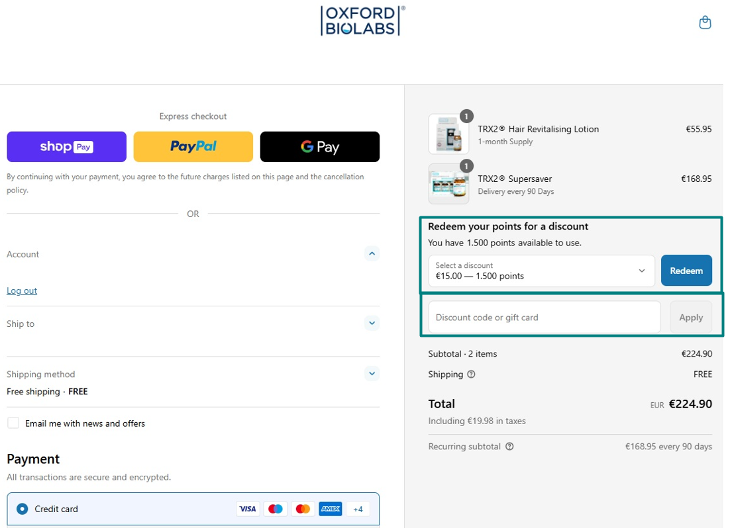Click the Oxford Biolabs logo
Viewport: 730px width, 528px height.
tap(362, 21)
